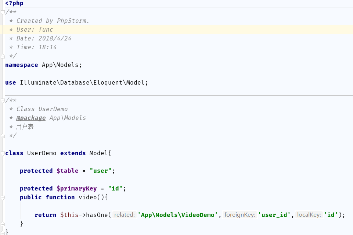Click 'Model{' parent class after extends

[100, 153]
